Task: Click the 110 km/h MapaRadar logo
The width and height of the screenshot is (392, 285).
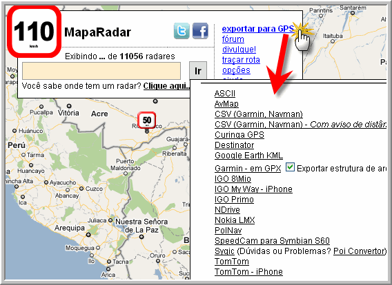Action: click(x=34, y=32)
